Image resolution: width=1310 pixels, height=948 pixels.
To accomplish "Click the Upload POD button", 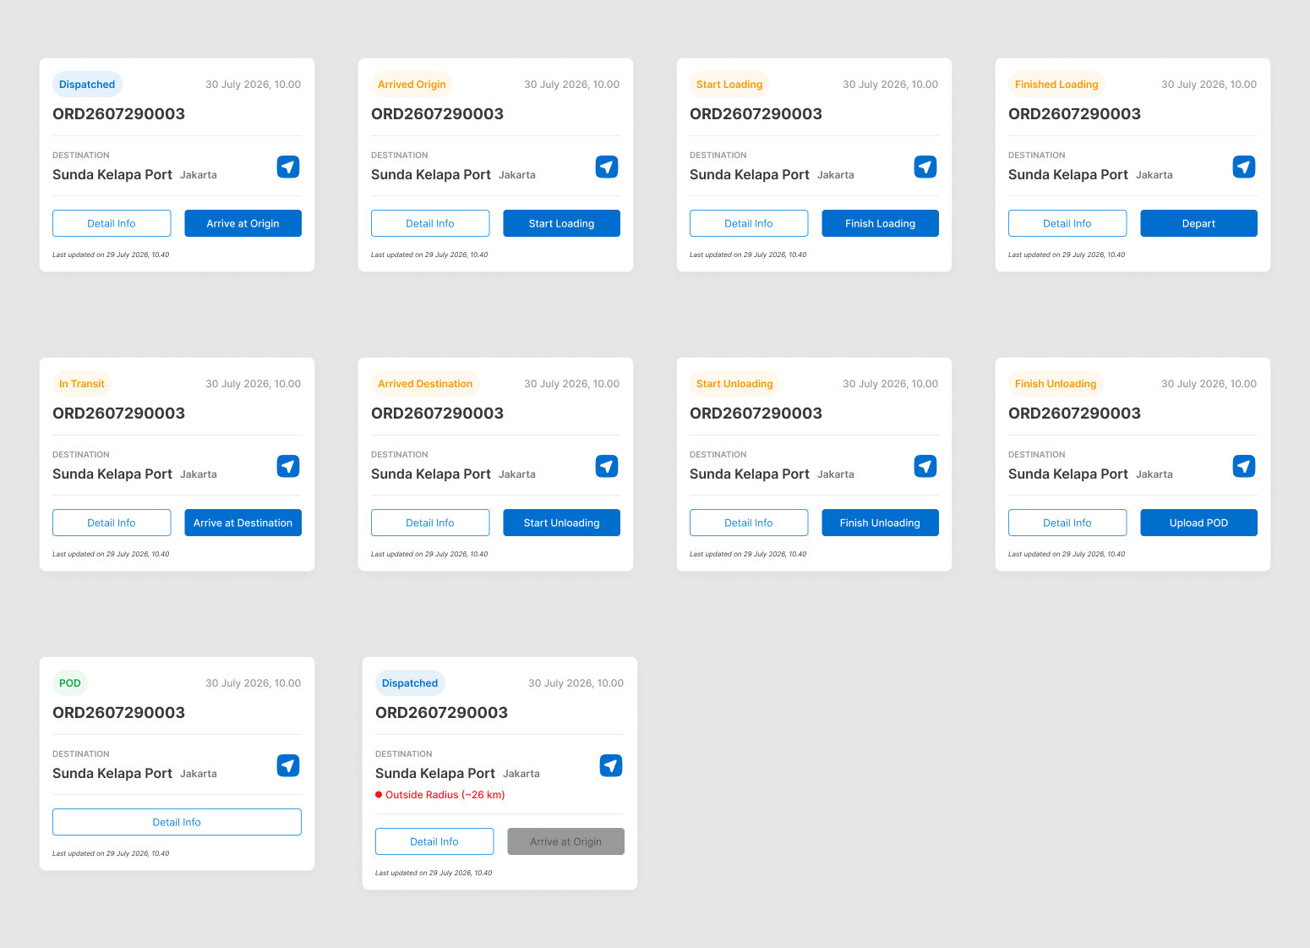I will pyautogui.click(x=1198, y=523).
